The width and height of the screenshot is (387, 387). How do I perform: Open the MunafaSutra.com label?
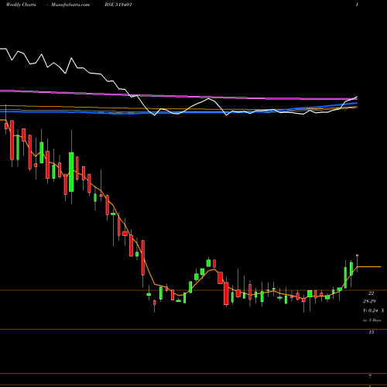pyautogui.click(x=70, y=5)
